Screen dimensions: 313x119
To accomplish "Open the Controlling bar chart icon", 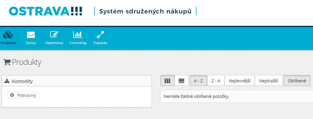I will [78, 35].
